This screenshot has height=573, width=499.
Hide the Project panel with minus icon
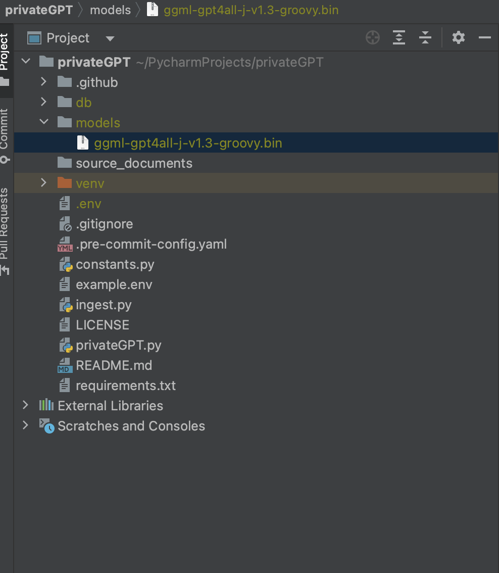point(484,38)
